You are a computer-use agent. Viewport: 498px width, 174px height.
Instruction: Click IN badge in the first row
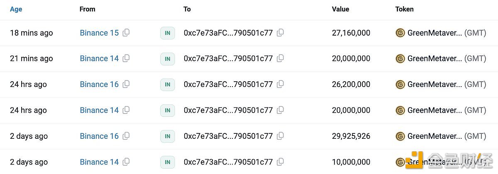click(168, 33)
